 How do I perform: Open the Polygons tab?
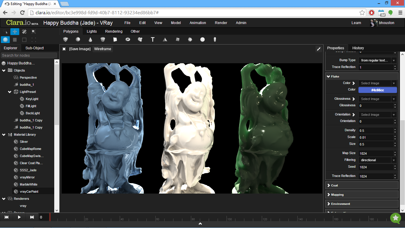pos(71,31)
